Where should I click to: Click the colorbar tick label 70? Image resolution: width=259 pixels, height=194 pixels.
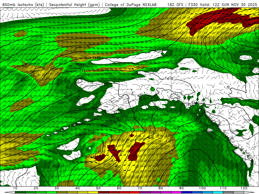pyautogui.click(x=140, y=188)
